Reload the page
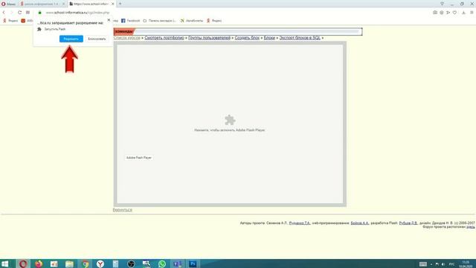The image size is (476, 268). coord(19,13)
